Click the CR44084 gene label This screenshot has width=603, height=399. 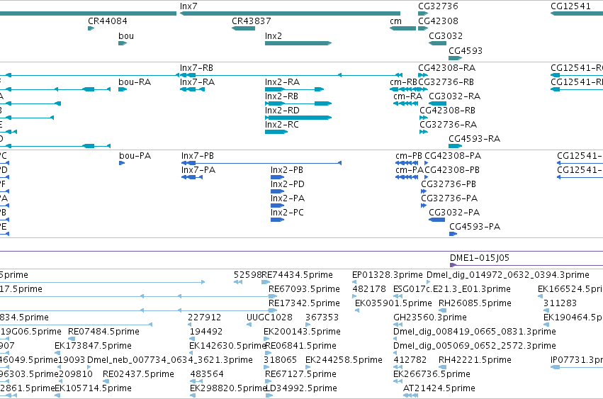(x=107, y=21)
